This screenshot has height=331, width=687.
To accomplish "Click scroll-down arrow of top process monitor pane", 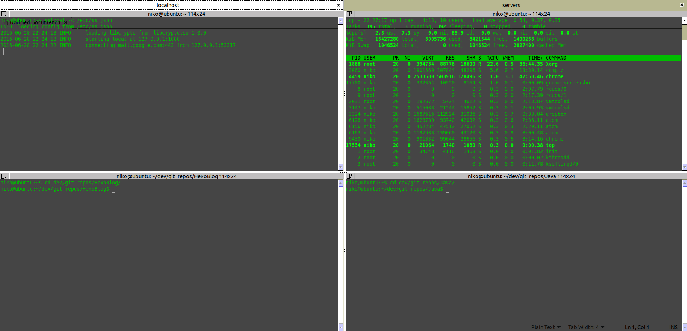I will coord(684,167).
